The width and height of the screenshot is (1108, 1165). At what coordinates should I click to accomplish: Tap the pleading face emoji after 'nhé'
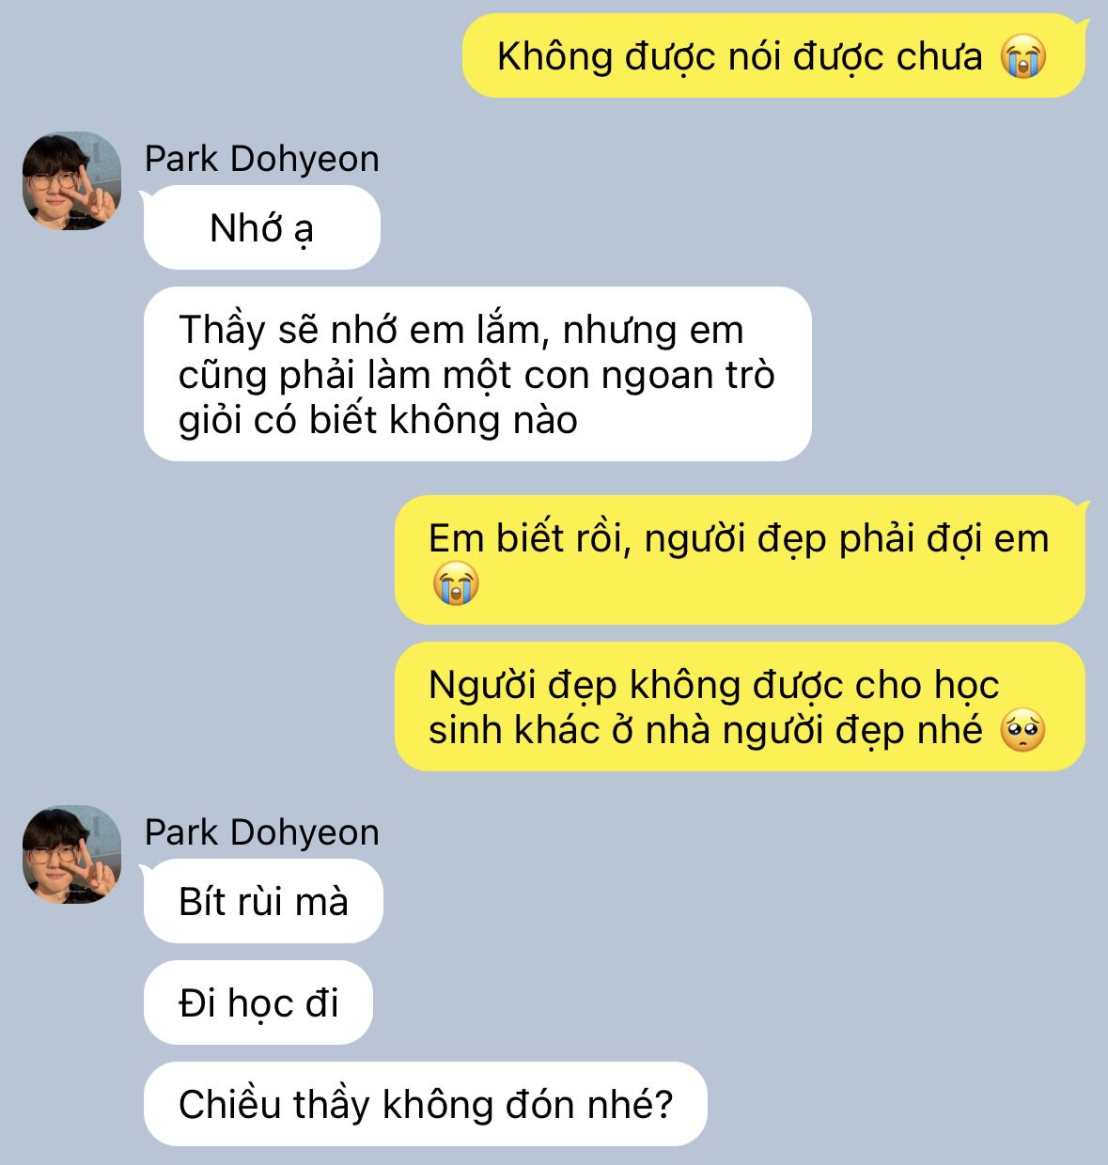point(1022,730)
